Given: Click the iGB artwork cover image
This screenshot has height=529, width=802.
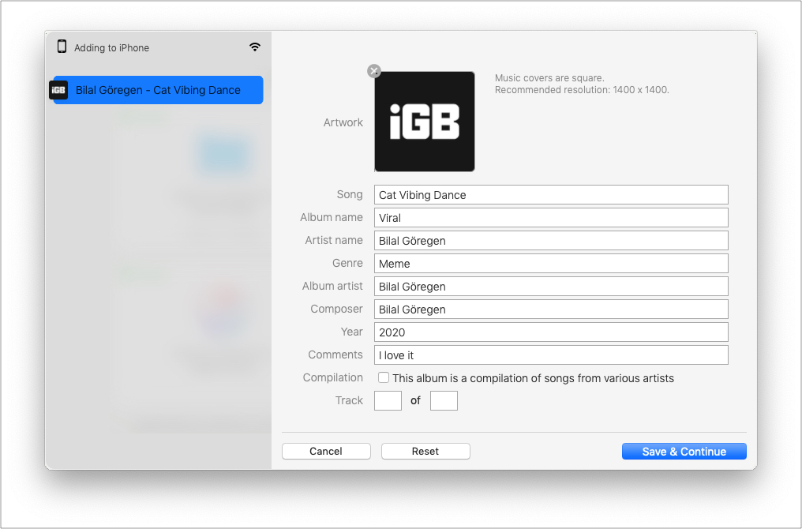Looking at the screenshot, I should (425, 122).
